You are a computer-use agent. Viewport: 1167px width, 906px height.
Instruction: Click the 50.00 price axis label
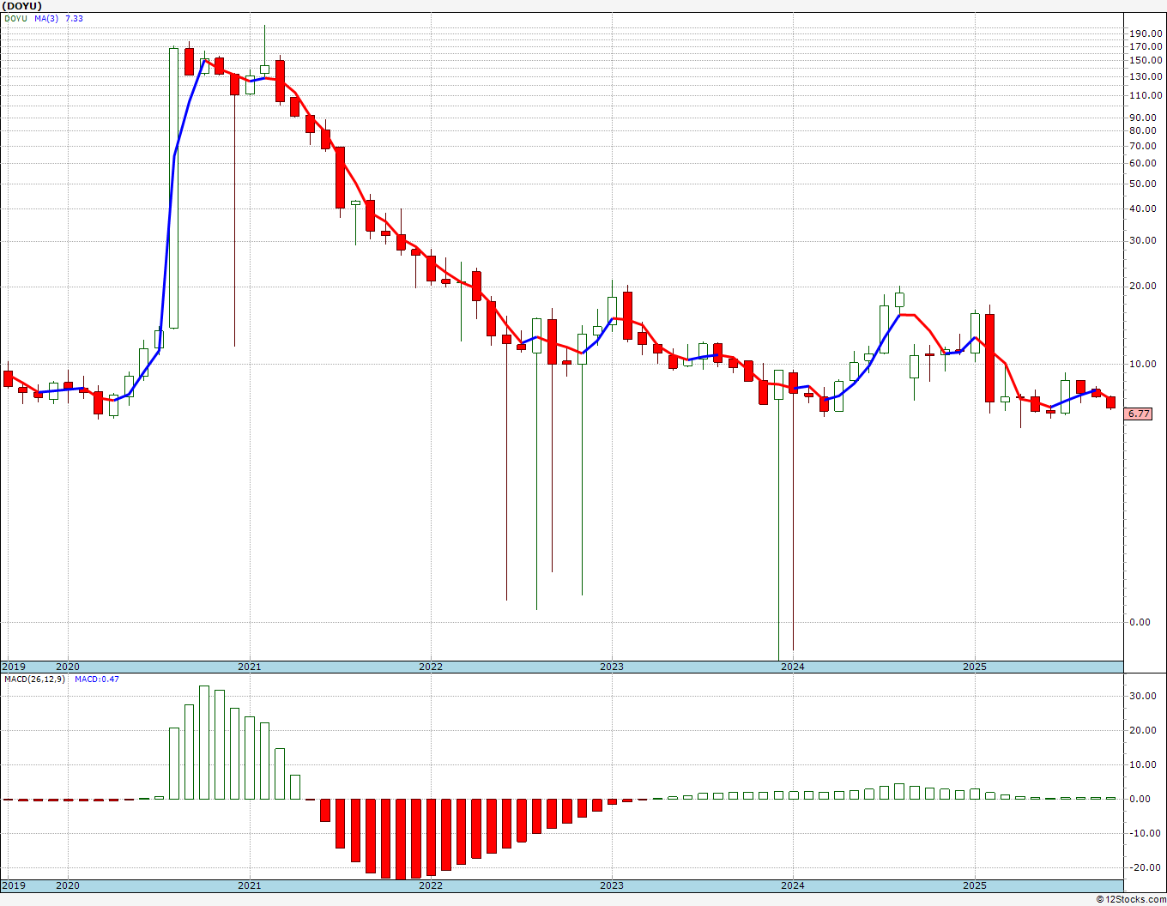[1146, 184]
